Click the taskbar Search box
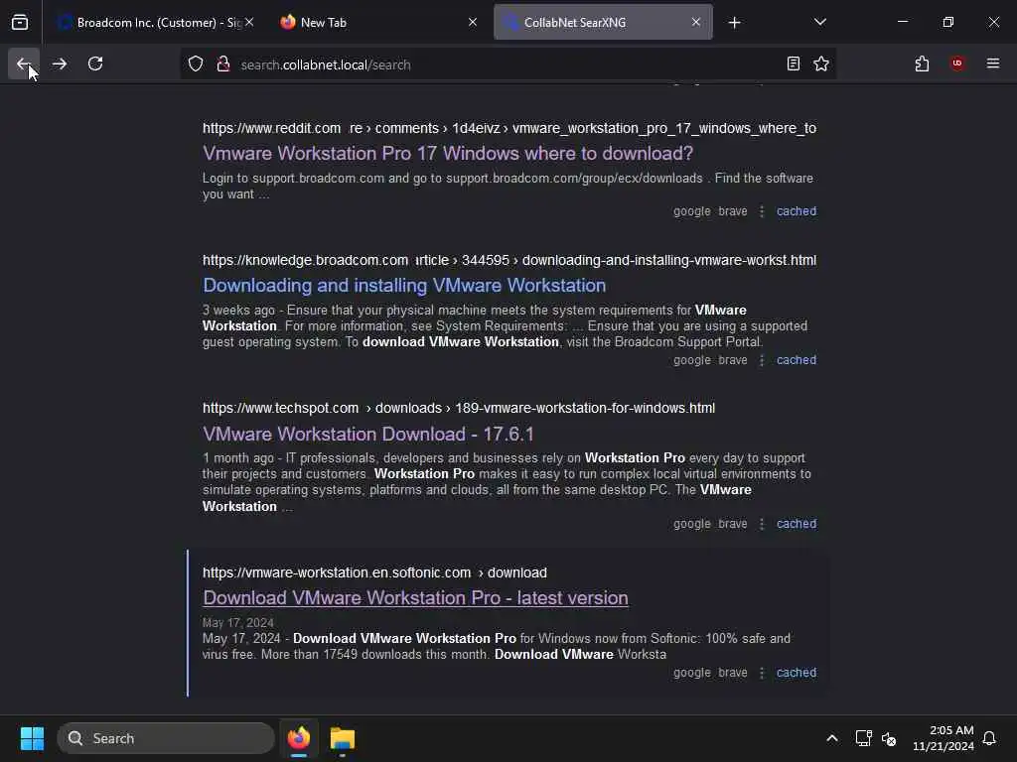 point(166,738)
